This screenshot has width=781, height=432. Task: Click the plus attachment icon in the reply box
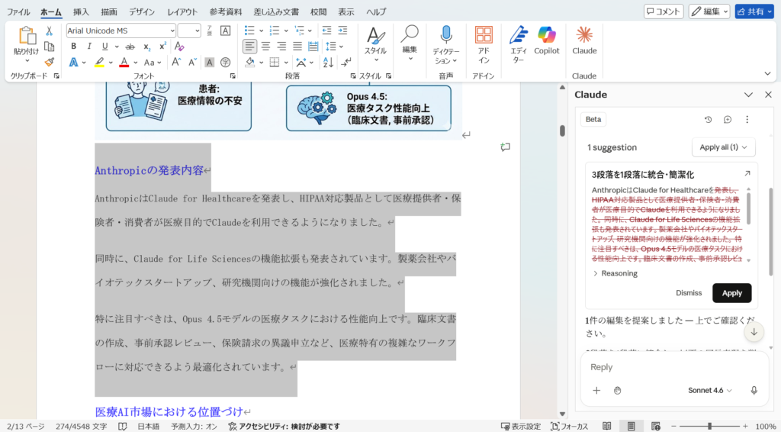tap(596, 390)
